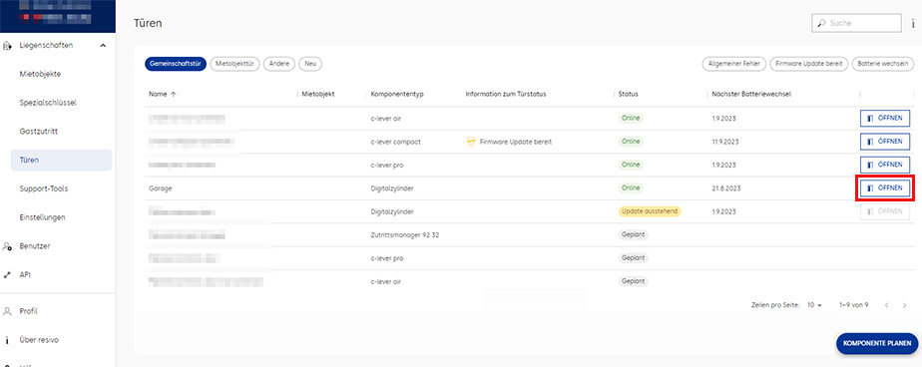
Task: Click the Firmware Update bereit shield icon
Action: [x=470, y=142]
